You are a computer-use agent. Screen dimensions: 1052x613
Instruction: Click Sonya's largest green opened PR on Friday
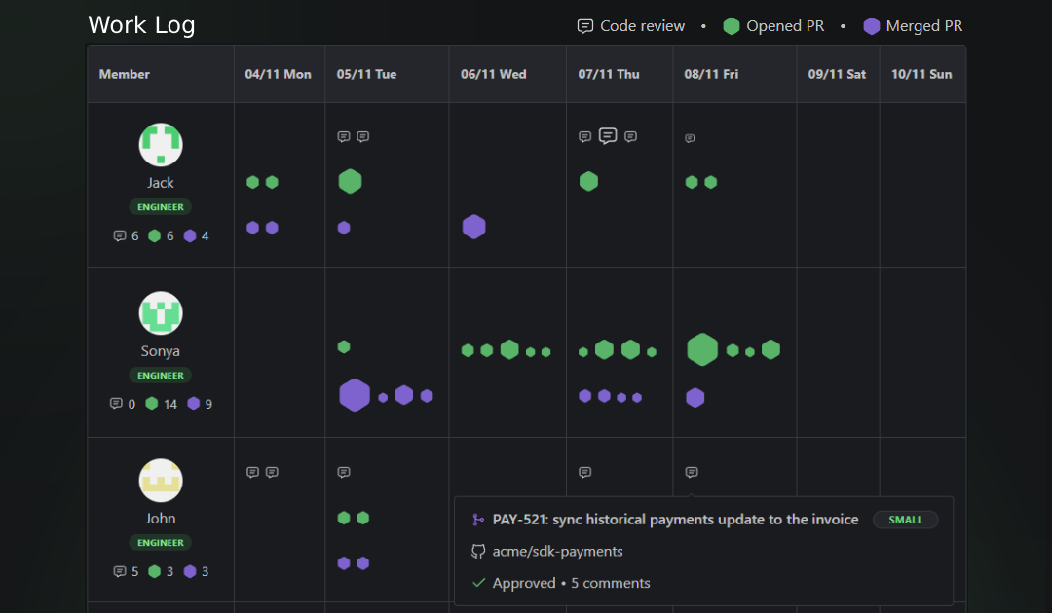702,349
